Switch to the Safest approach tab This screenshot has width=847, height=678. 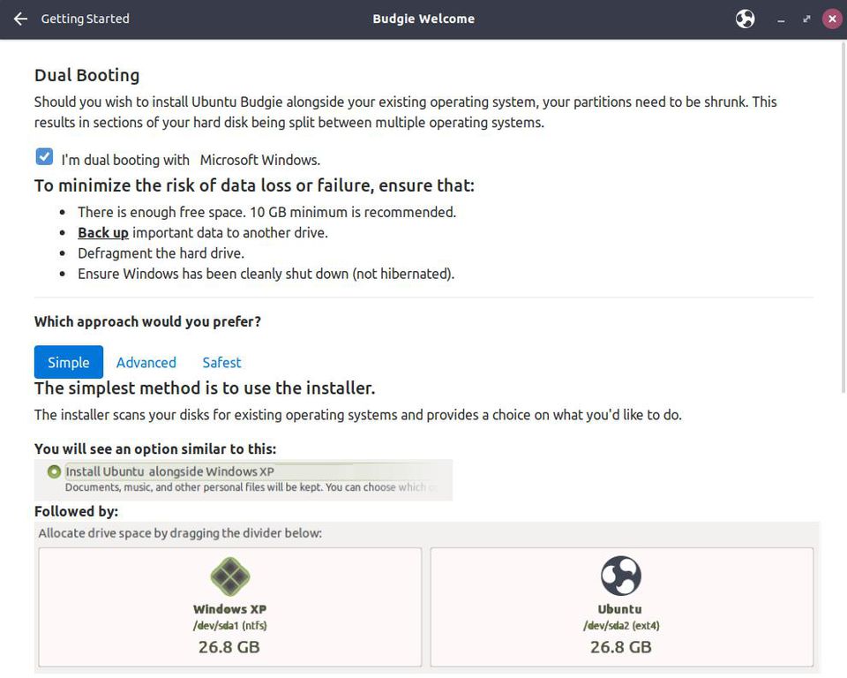coord(222,362)
